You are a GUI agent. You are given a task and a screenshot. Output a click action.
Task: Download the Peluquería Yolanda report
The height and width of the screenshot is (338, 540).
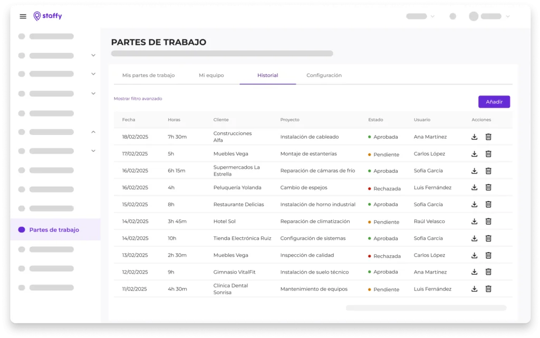[474, 187]
